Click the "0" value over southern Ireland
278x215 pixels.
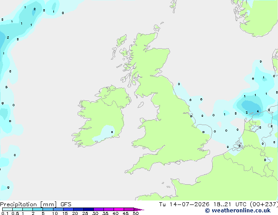pos(112,132)
